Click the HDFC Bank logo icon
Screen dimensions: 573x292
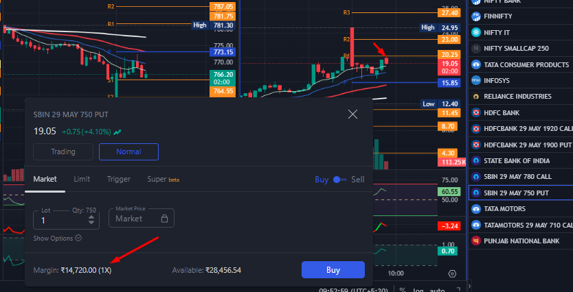476,112
